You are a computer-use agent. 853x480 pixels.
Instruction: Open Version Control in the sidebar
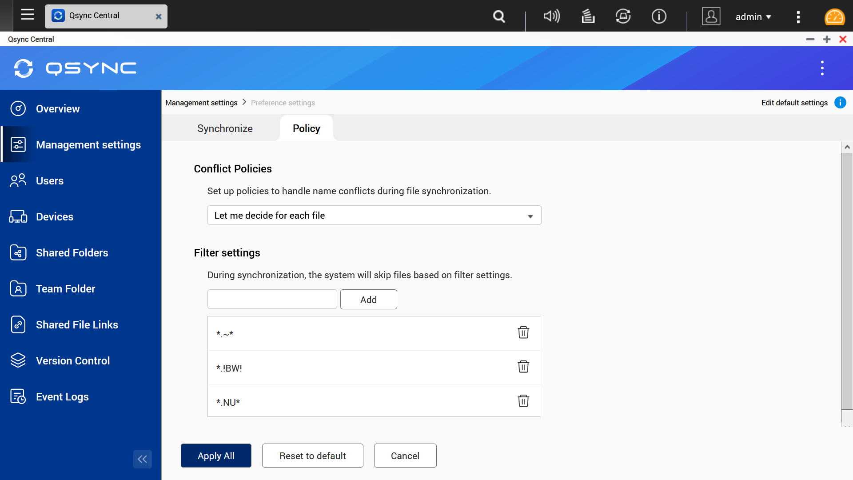pos(73,360)
